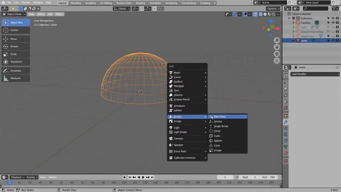Switch to wireframe viewport shading
This screenshot has width=341, height=192.
tap(261, 14)
